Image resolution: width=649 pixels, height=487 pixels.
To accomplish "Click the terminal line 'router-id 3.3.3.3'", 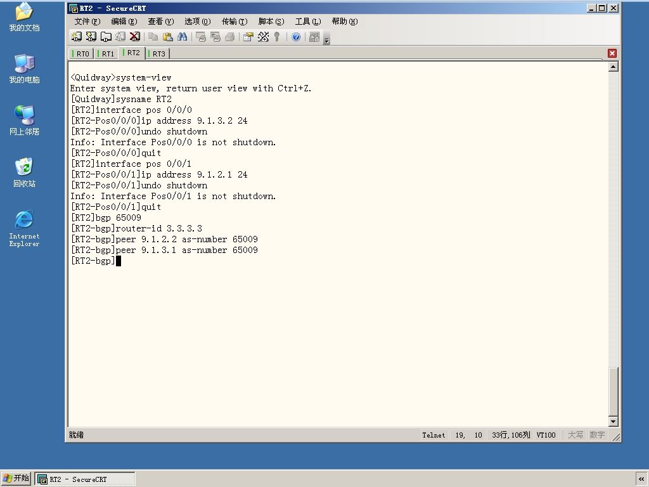I will tap(159, 228).
